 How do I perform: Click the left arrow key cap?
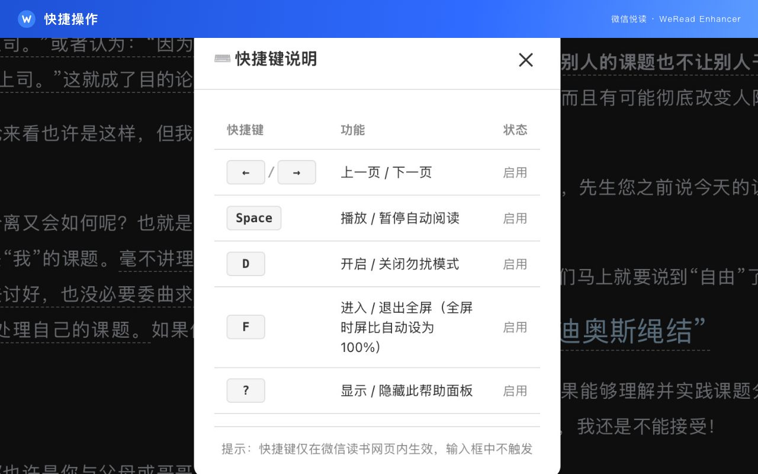pyautogui.click(x=246, y=172)
